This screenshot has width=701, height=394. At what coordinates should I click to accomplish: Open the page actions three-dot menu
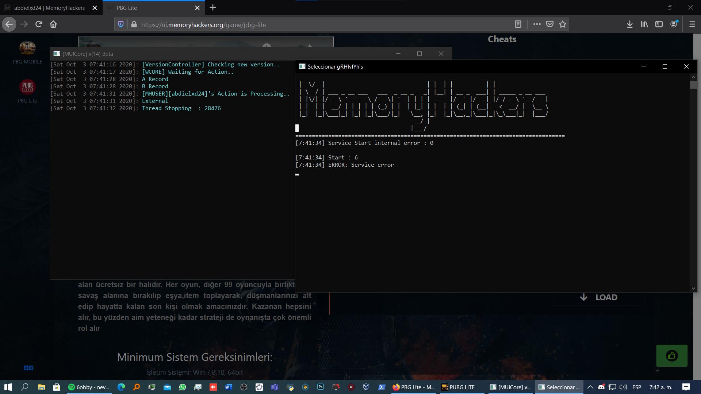click(x=537, y=24)
